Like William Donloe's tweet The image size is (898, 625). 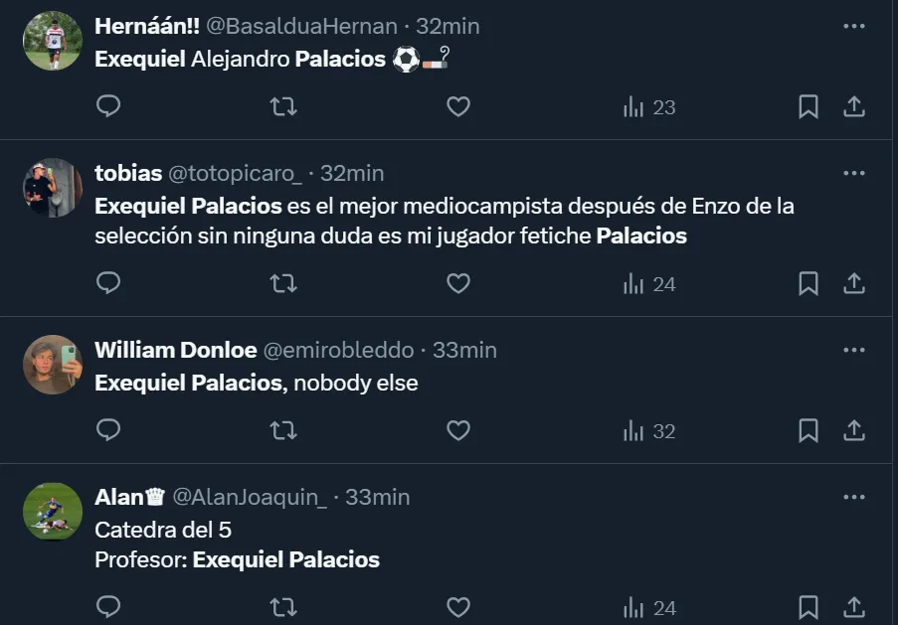click(x=457, y=430)
